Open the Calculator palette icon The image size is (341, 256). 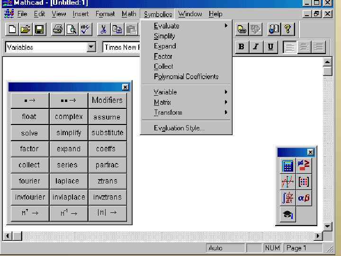pyautogui.click(x=288, y=166)
